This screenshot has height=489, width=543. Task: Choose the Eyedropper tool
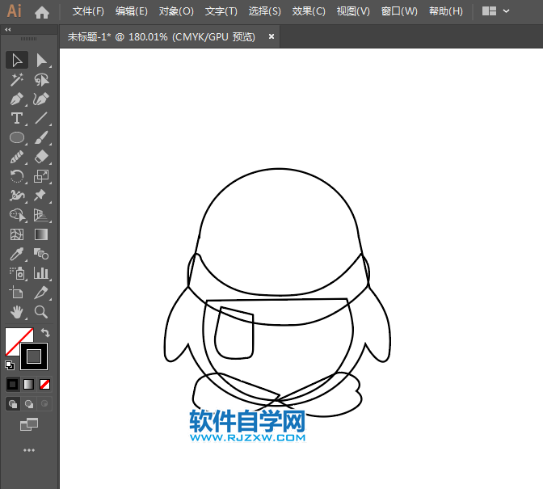pos(16,254)
